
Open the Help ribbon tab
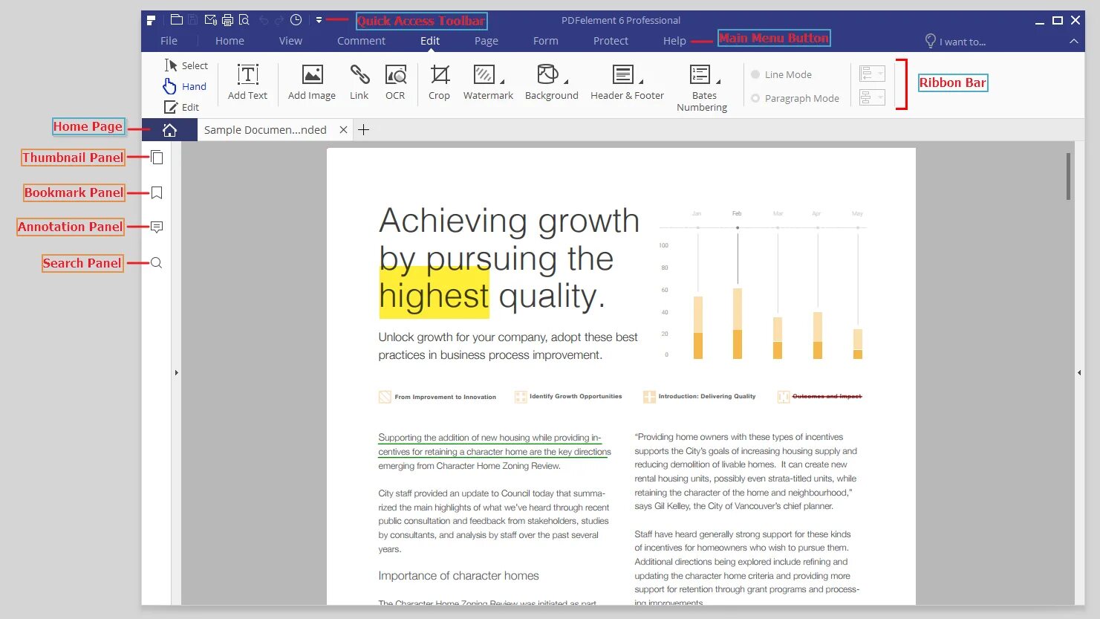pos(674,41)
